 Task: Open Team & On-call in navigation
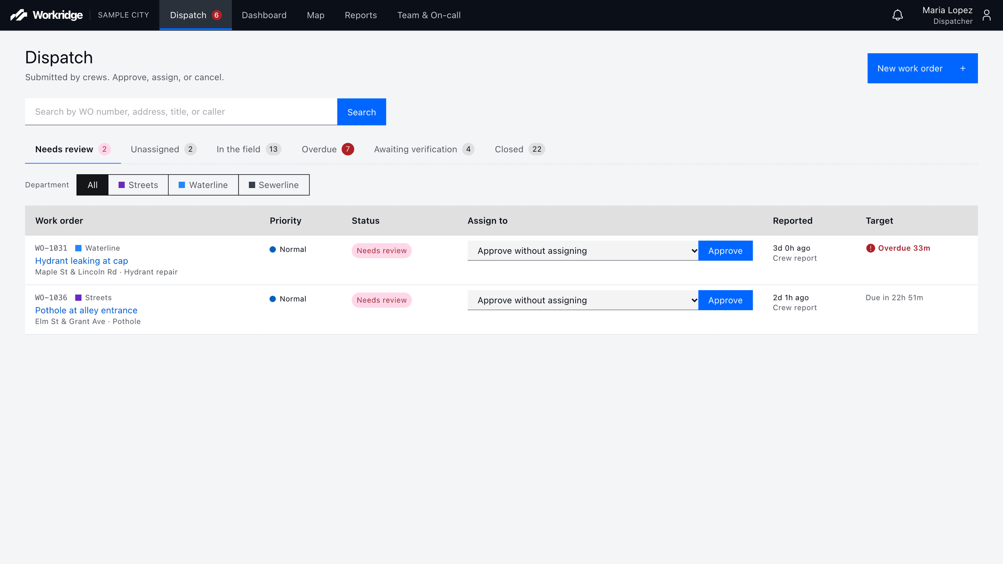(x=429, y=15)
